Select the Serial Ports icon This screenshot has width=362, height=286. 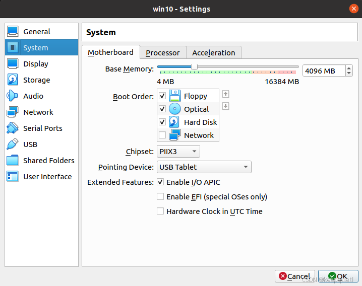tap(13, 128)
